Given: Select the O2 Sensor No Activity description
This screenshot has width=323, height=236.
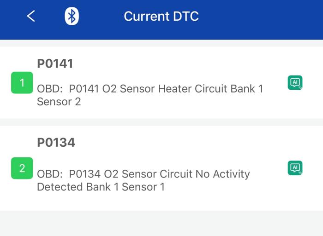Looking at the screenshot, I should 144,180.
